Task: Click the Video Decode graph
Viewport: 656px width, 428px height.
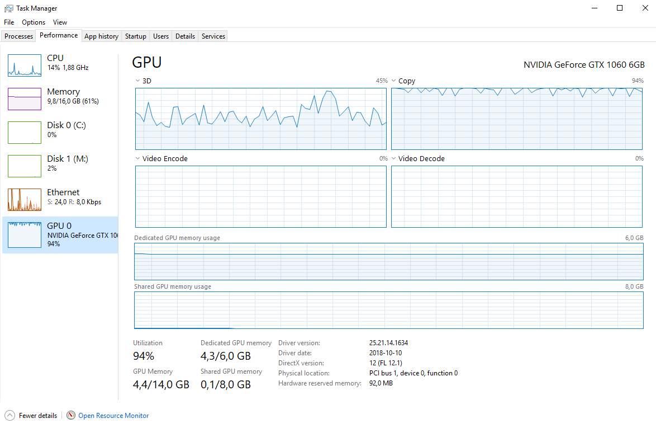Action: tap(517, 196)
